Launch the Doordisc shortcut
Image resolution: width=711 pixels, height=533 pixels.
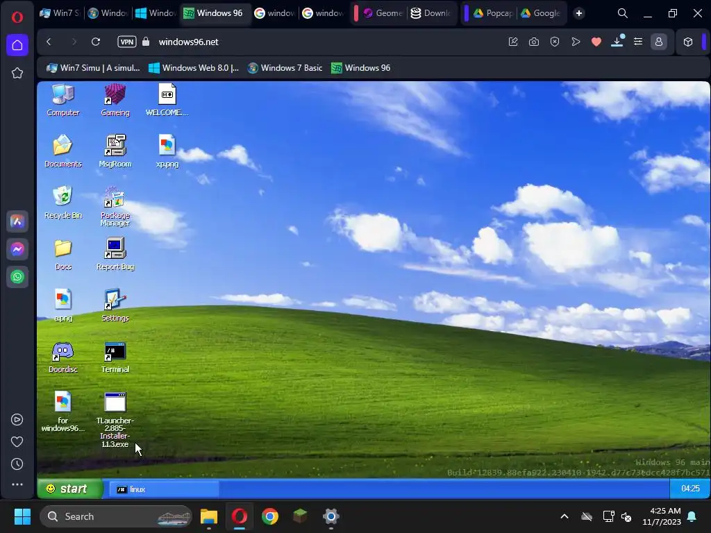click(x=63, y=357)
